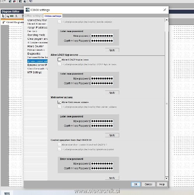Viewport: 194px width, 195px height.
Task: Click Apply under Web server access
Action: (112, 135)
